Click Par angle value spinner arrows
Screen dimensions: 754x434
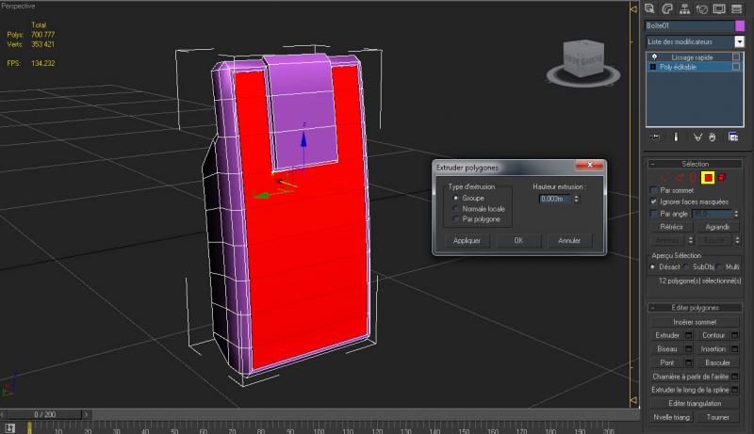point(736,214)
